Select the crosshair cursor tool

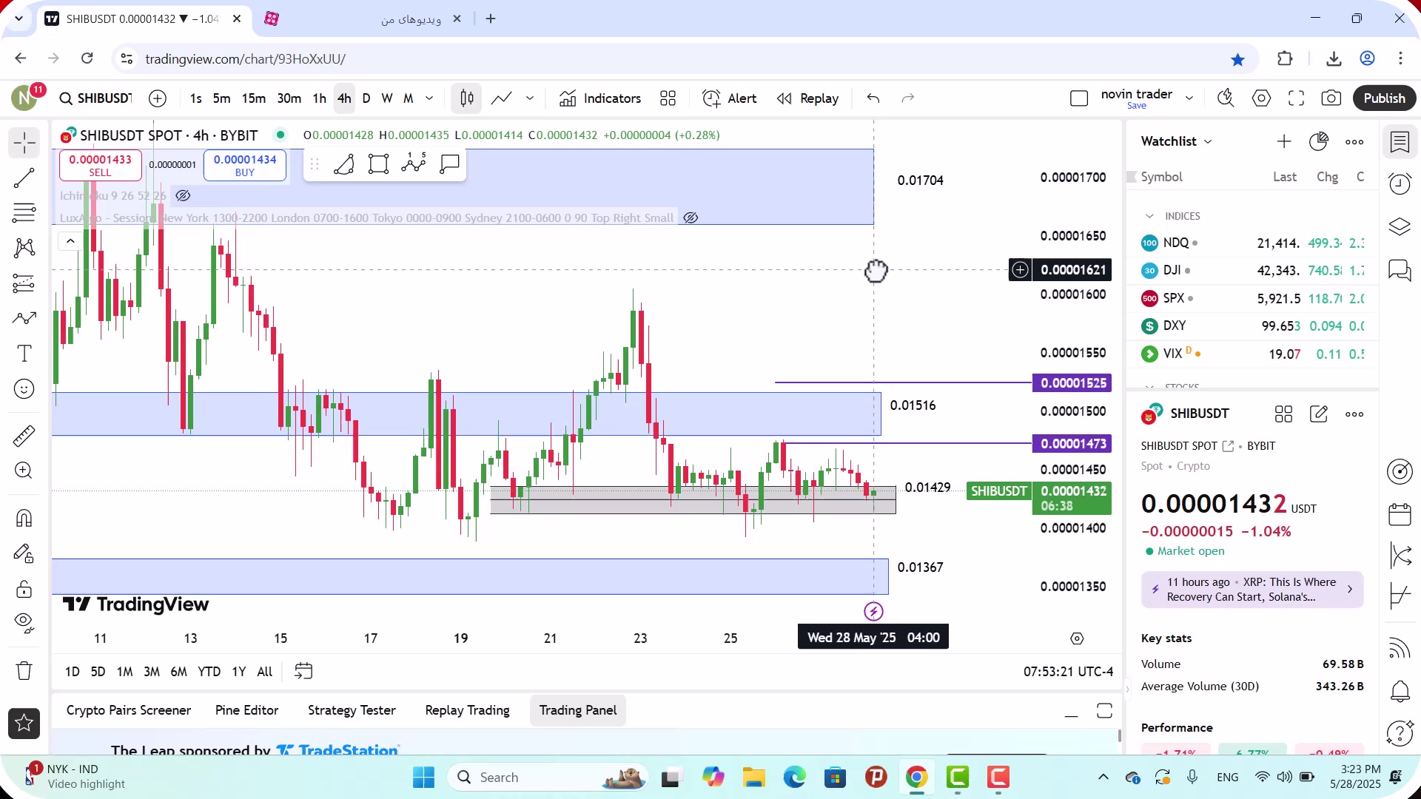[24, 142]
